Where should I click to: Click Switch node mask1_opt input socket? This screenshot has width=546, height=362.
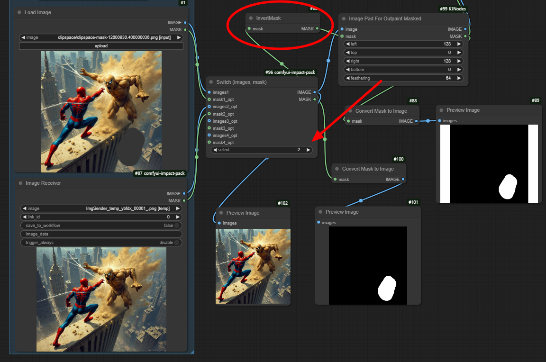point(209,99)
